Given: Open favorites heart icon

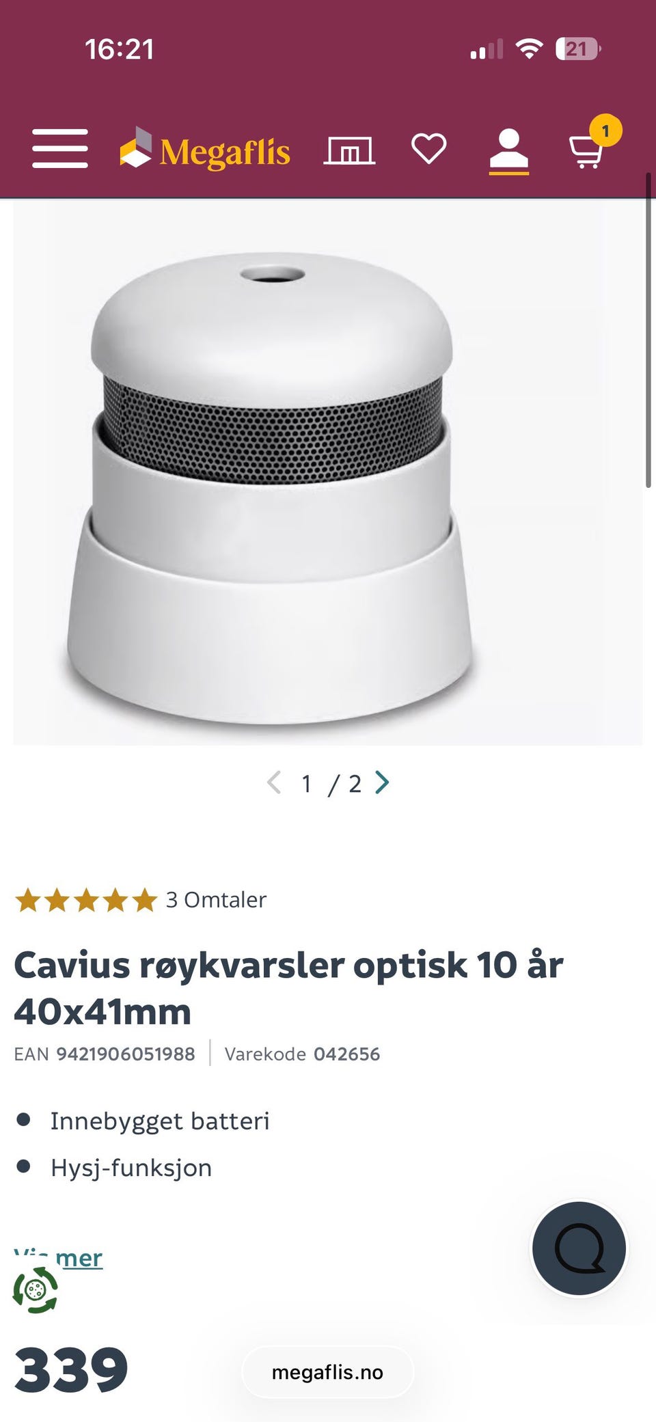Looking at the screenshot, I should coord(428,148).
